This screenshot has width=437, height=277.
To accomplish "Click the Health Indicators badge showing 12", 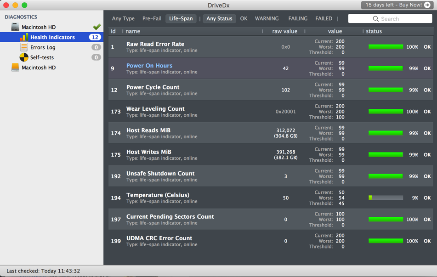I will (x=95, y=37).
